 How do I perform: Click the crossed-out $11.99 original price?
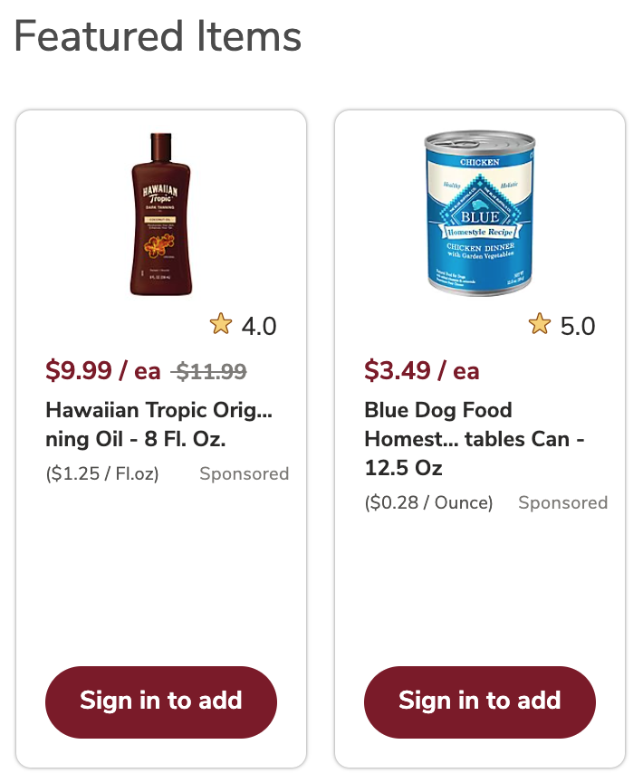click(x=208, y=371)
